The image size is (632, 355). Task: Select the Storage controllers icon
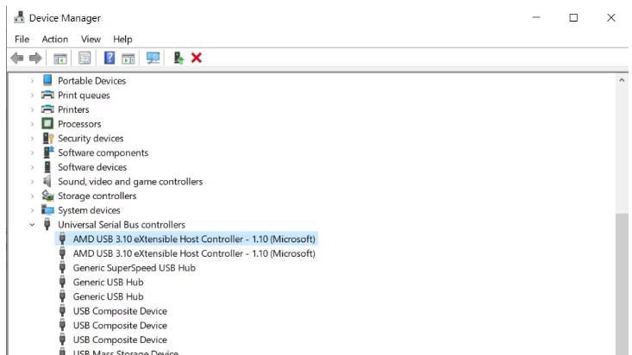point(47,196)
